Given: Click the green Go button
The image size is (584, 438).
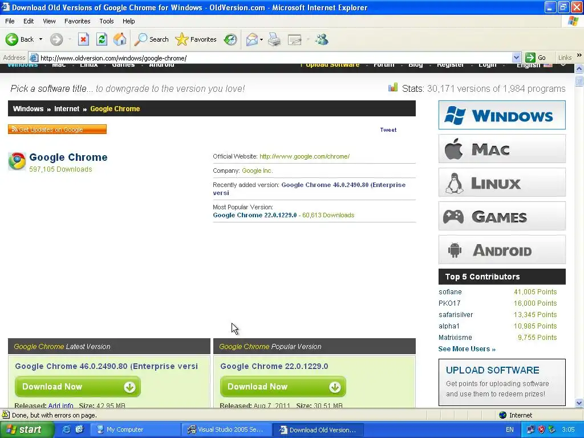Looking at the screenshot, I should 536,58.
